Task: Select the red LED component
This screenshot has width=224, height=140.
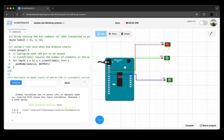Action: tap(168, 44)
